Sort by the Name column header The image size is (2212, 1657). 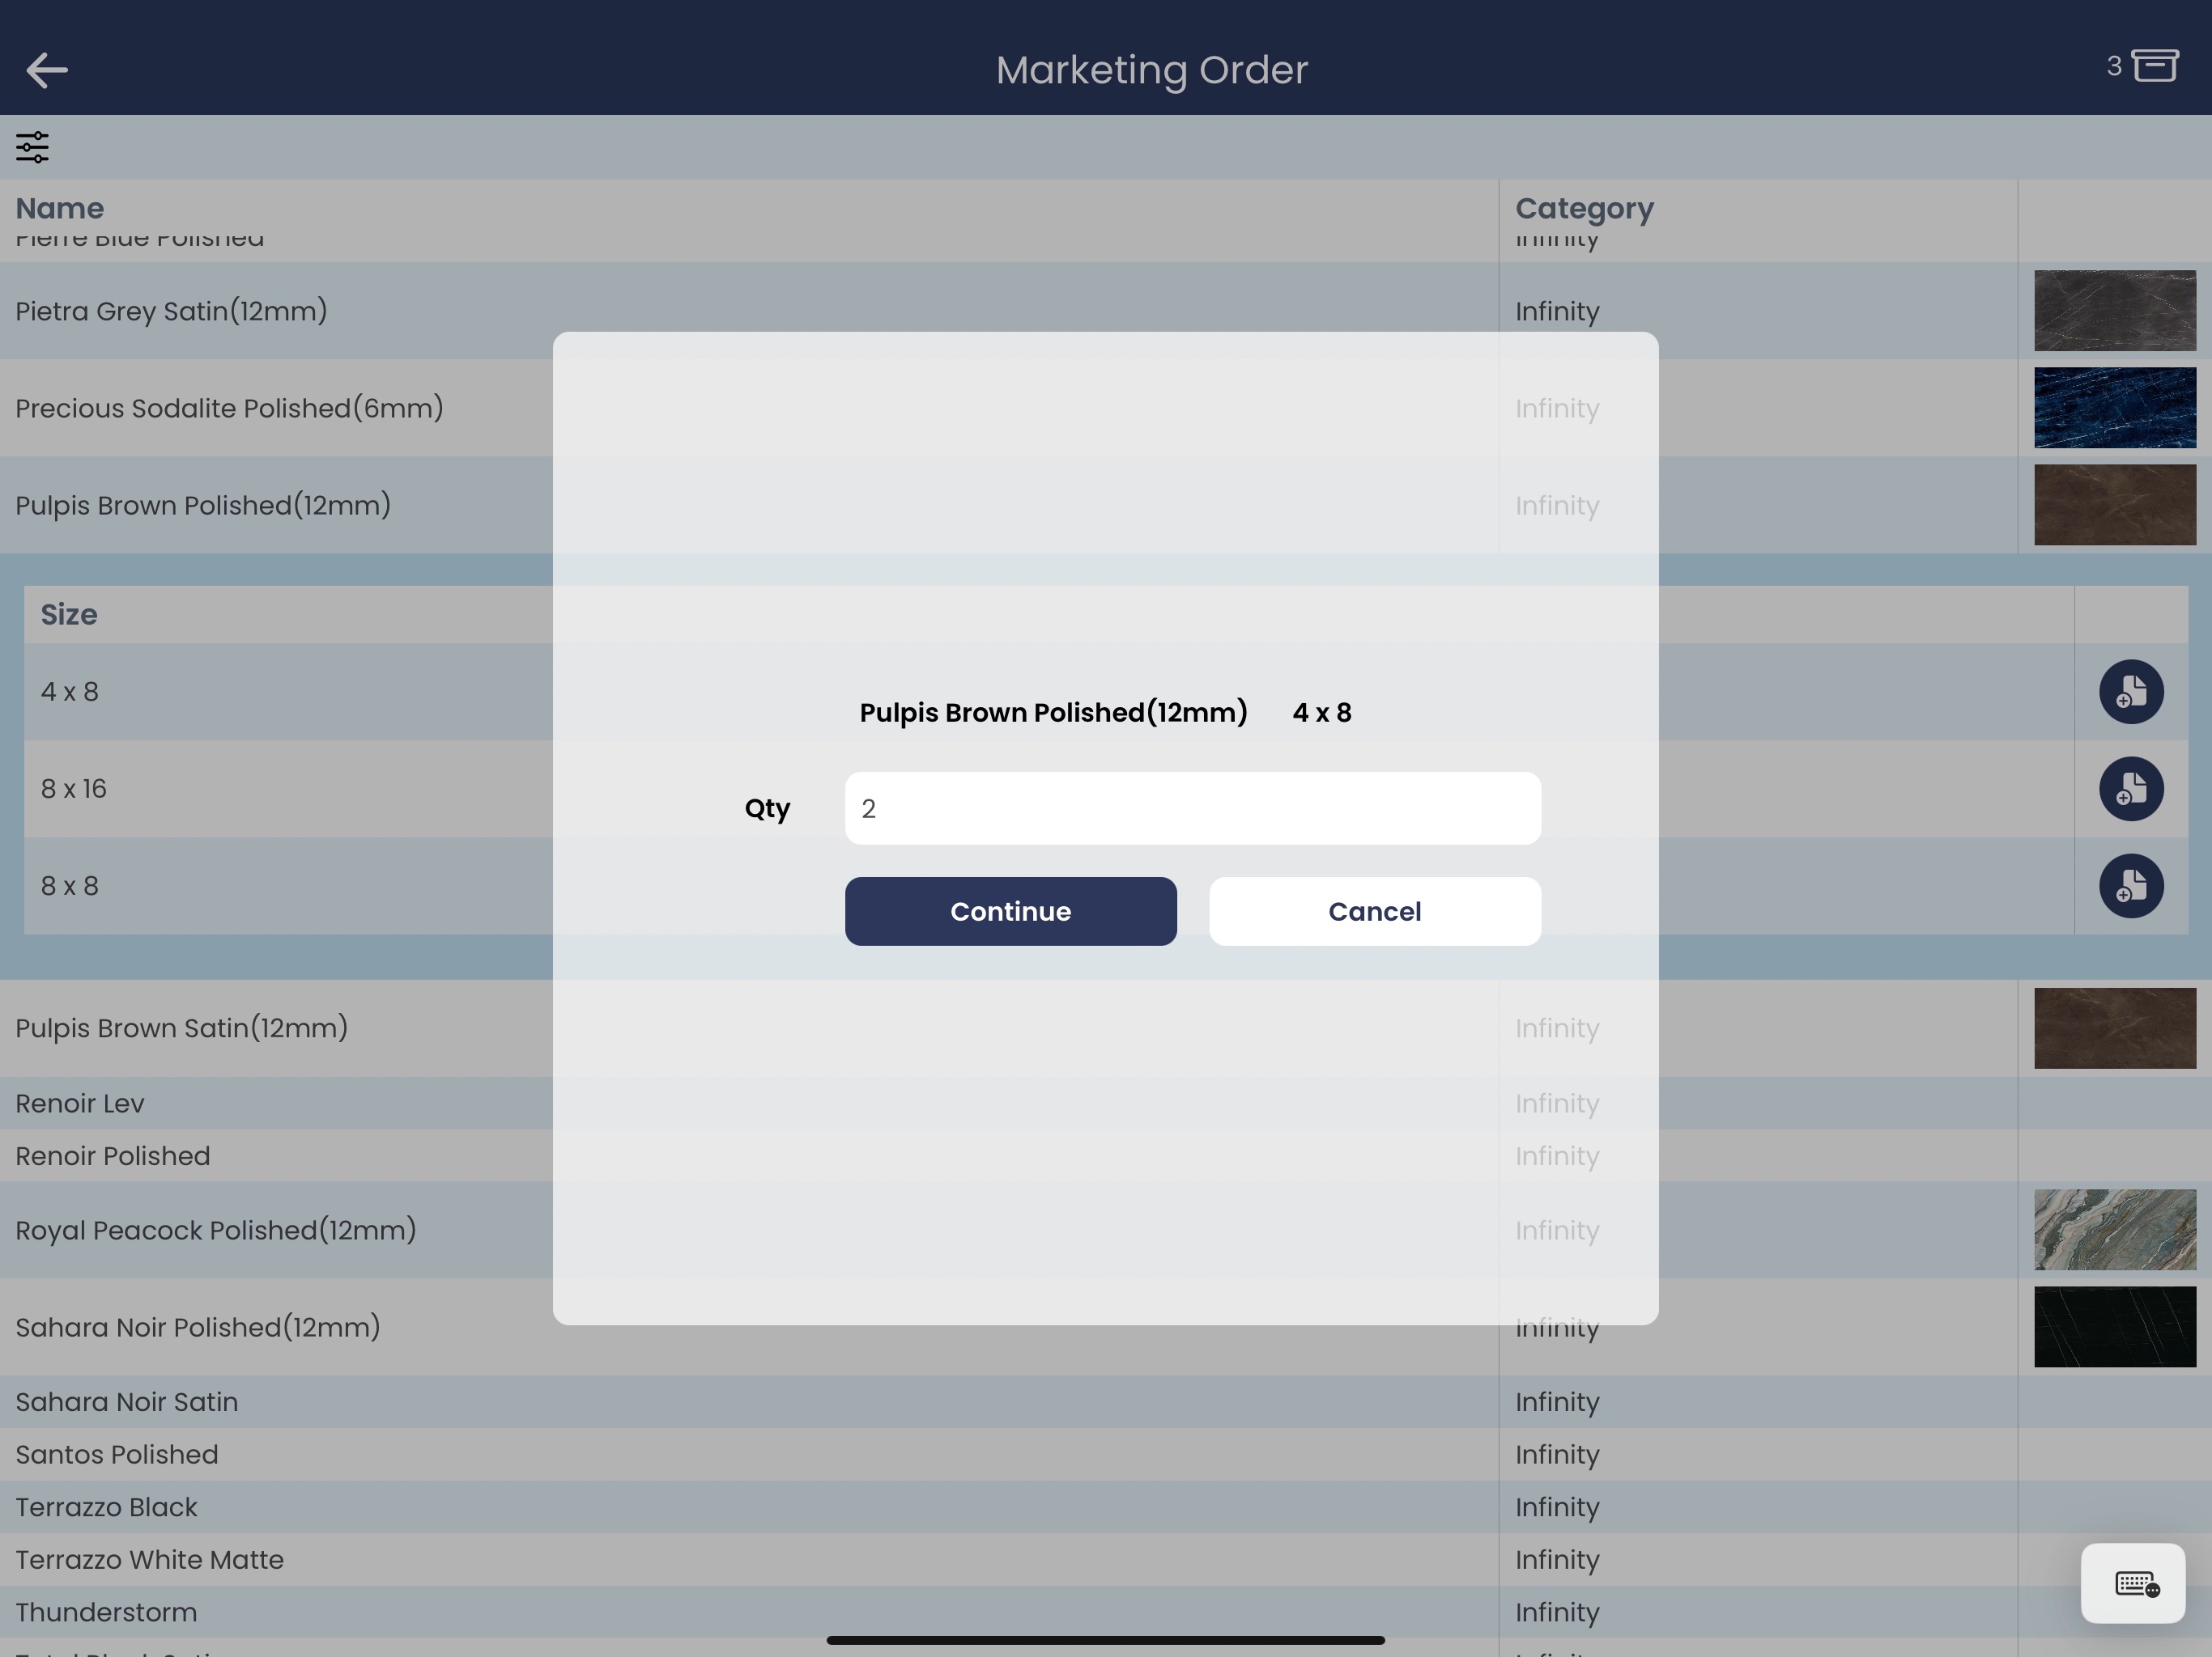click(60, 208)
